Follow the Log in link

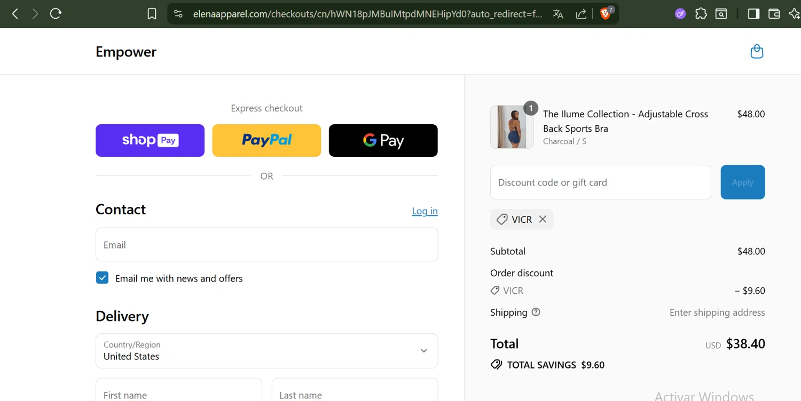425,211
